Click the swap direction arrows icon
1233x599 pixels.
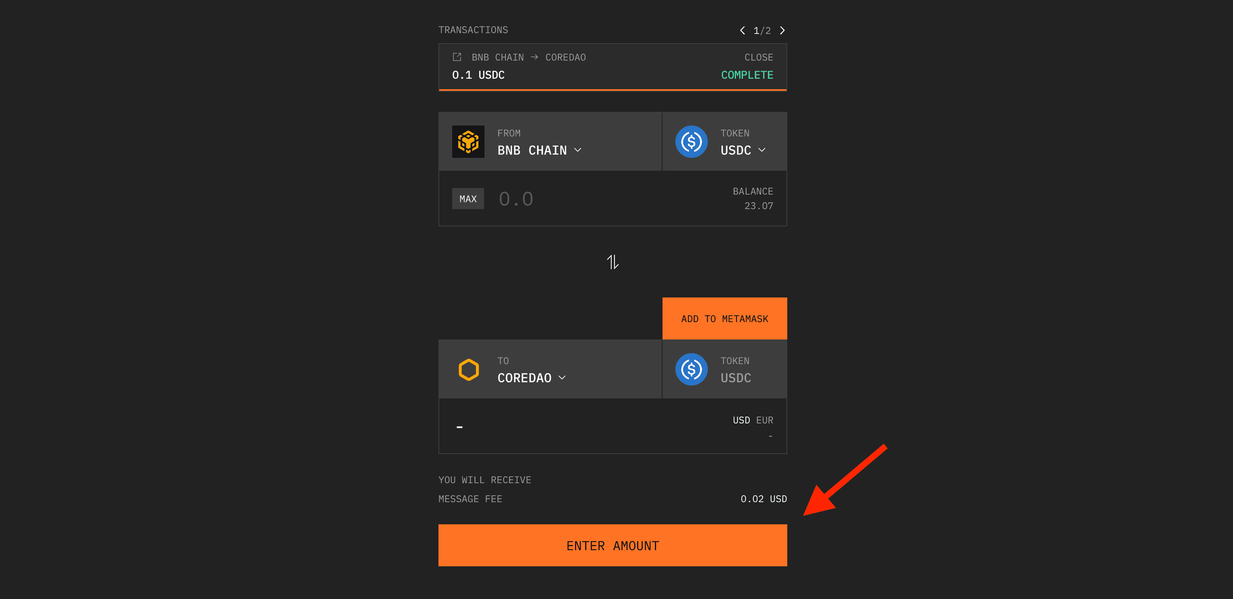pyautogui.click(x=612, y=262)
